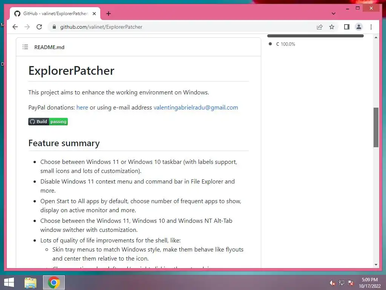Click the README.md file title
Image resolution: width=386 pixels, height=290 pixels.
coord(49,47)
